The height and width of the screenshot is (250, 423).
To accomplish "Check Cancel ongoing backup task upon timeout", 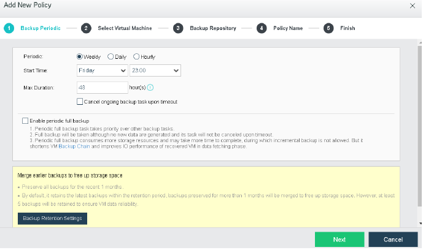I will click(x=80, y=102).
